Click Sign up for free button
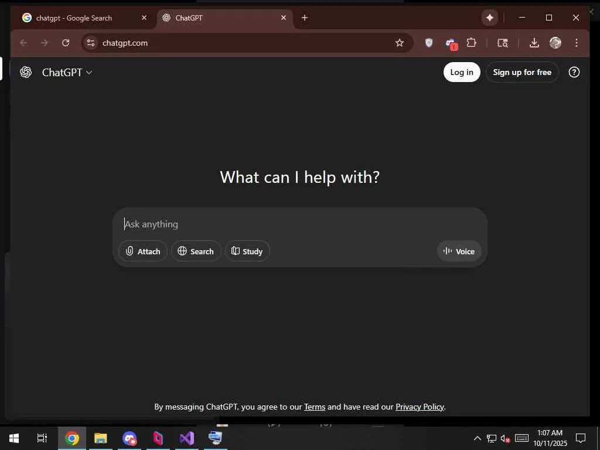 tap(522, 72)
